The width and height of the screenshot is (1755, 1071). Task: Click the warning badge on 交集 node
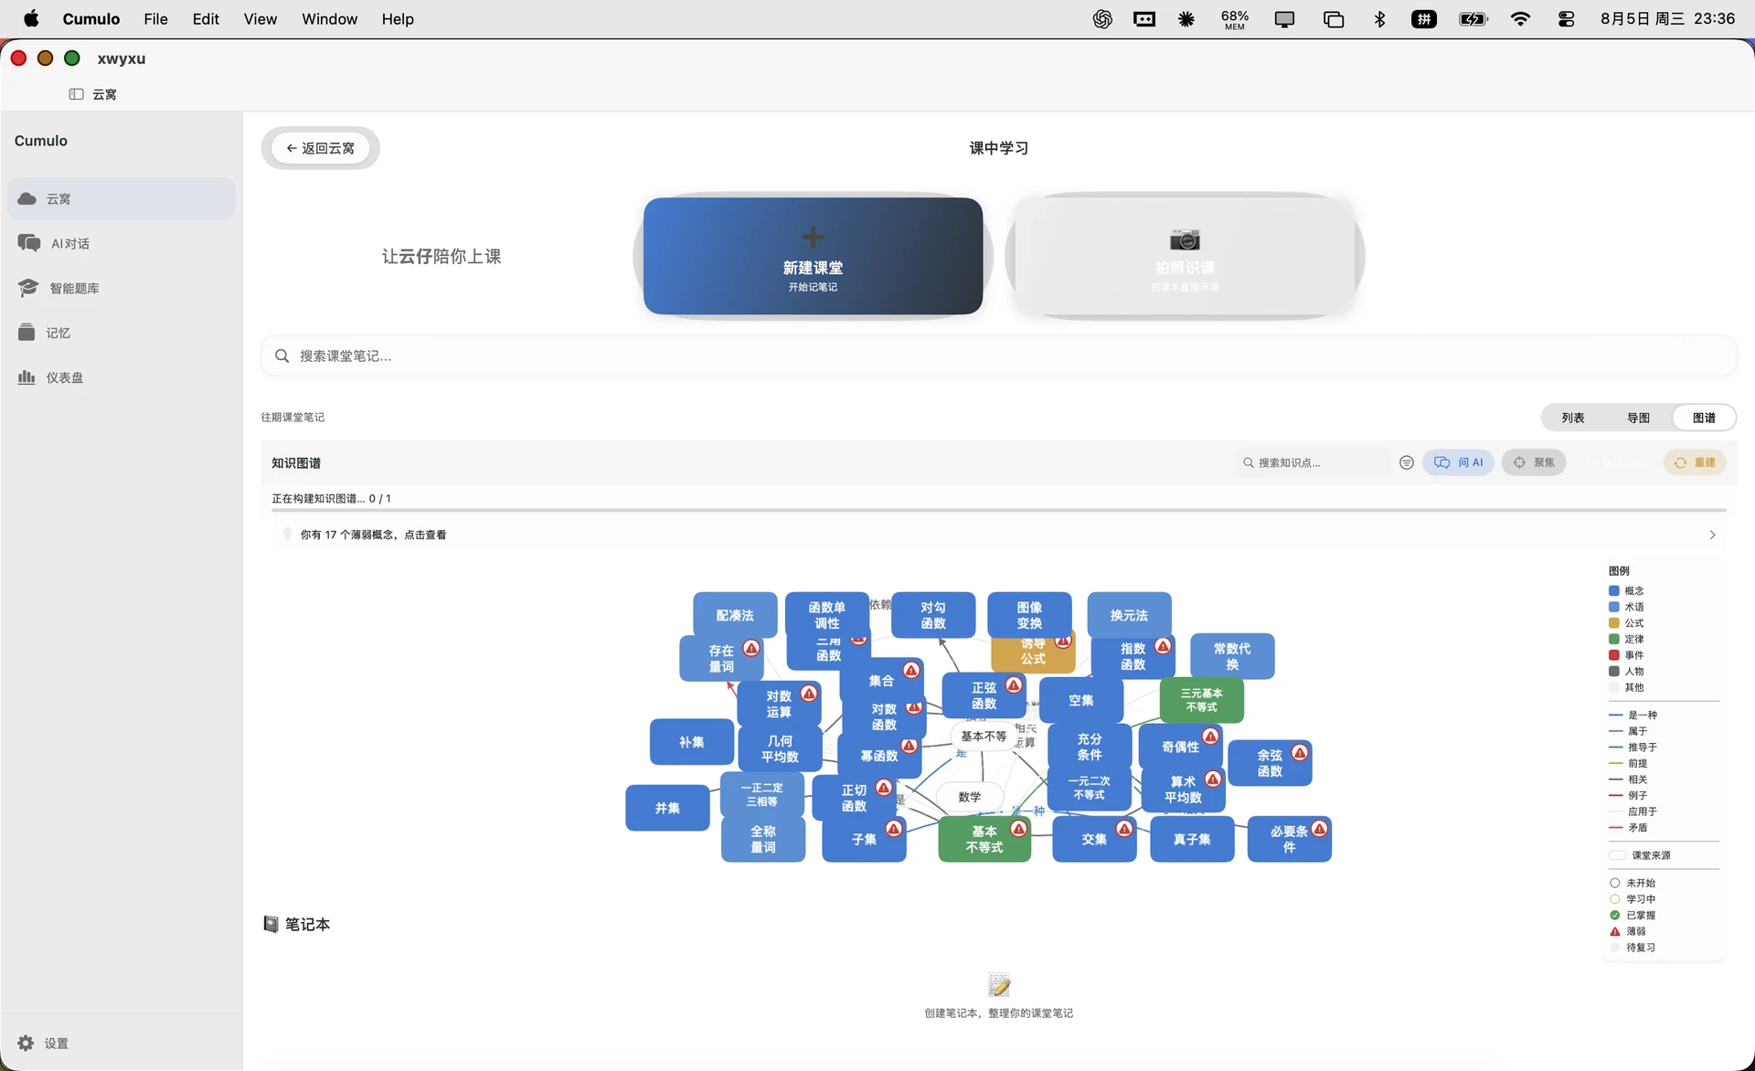[1124, 828]
